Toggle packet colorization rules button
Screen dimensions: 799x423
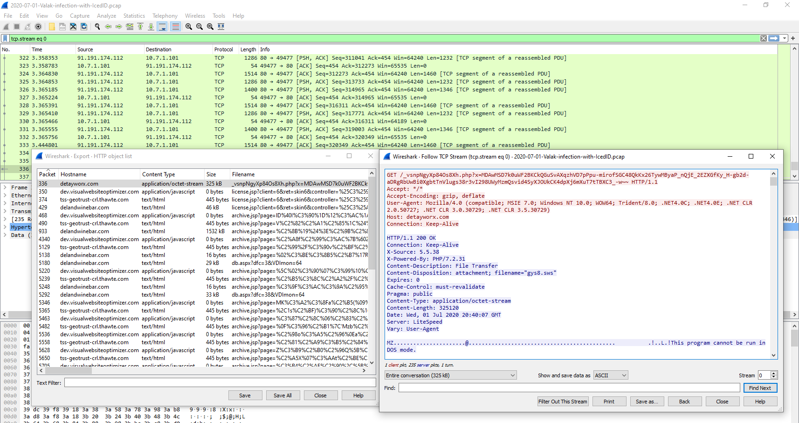click(175, 27)
